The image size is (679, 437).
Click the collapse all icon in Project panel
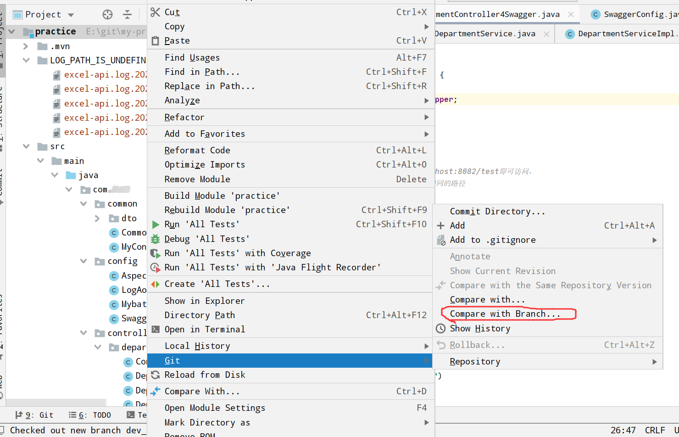(127, 15)
